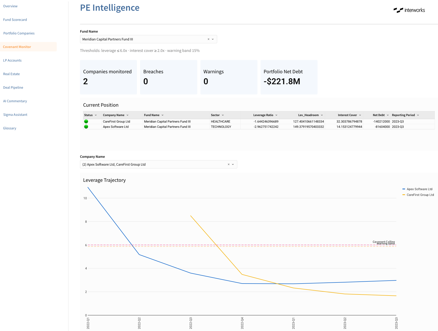Viewport: 438px width, 331px height.
Task: Open Fund Name column header menu
Action: [163, 115]
